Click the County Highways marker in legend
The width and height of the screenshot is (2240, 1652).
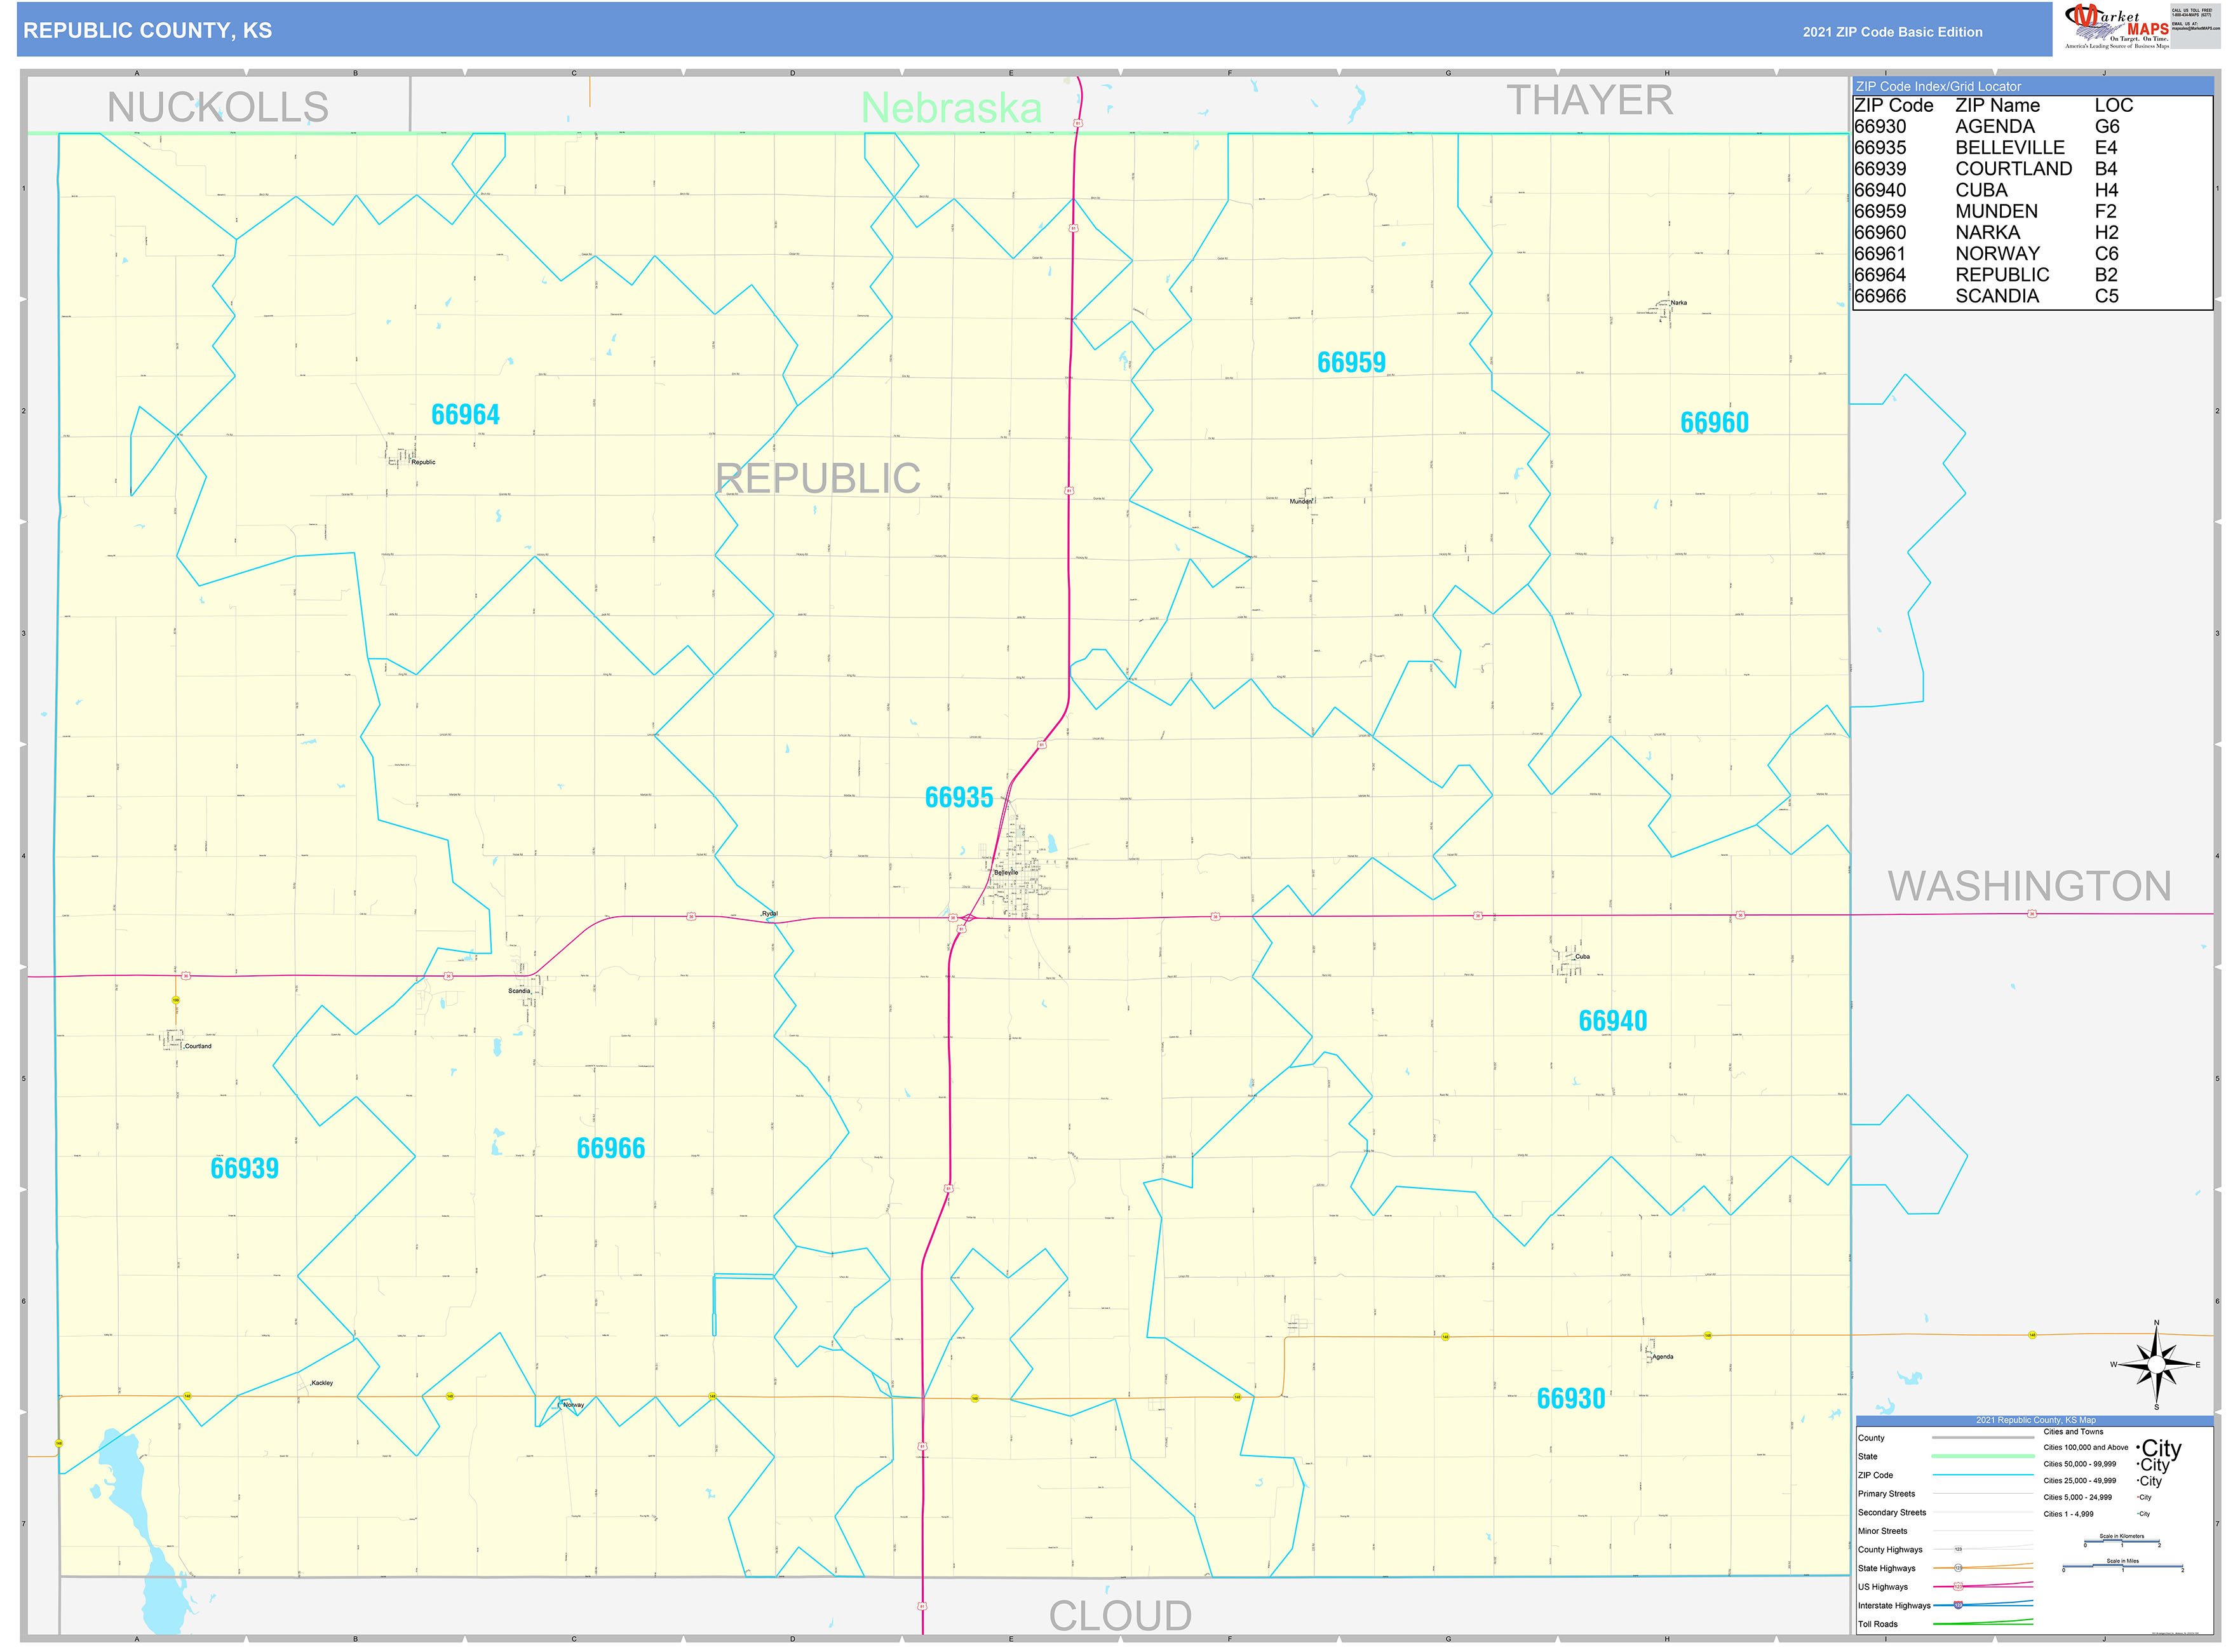[1958, 1549]
